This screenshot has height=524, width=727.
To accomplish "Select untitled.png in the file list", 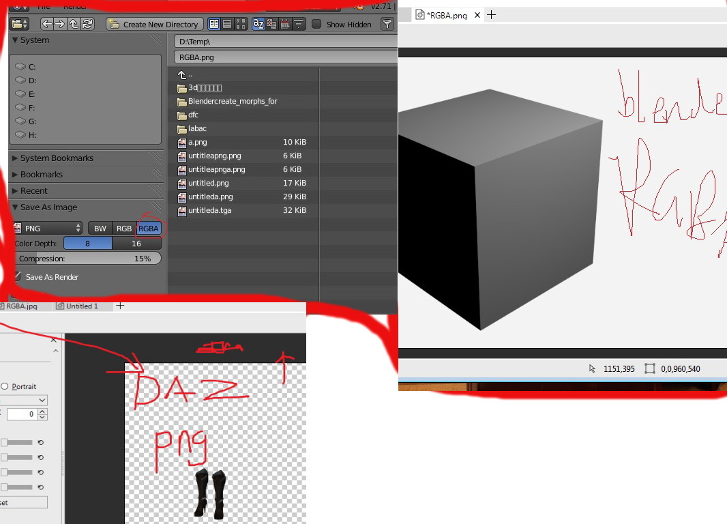I will click(209, 183).
